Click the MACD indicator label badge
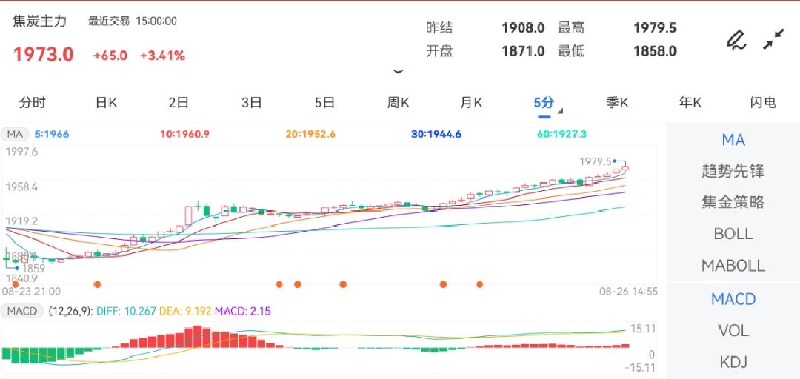The image size is (800, 379). point(21,311)
